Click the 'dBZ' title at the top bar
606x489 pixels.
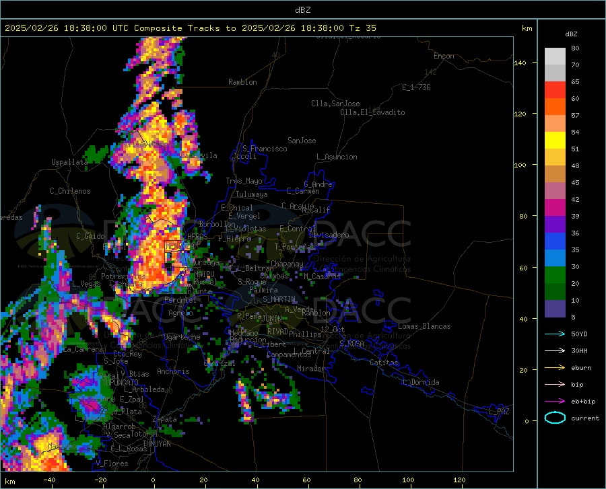tap(302, 10)
